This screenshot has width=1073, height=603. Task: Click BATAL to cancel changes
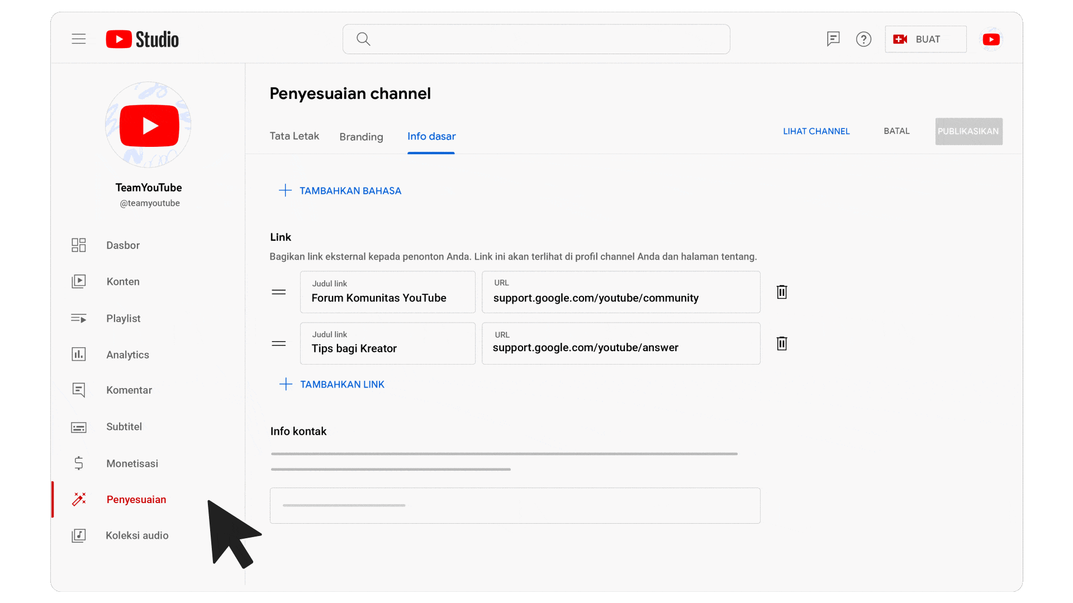click(x=897, y=131)
